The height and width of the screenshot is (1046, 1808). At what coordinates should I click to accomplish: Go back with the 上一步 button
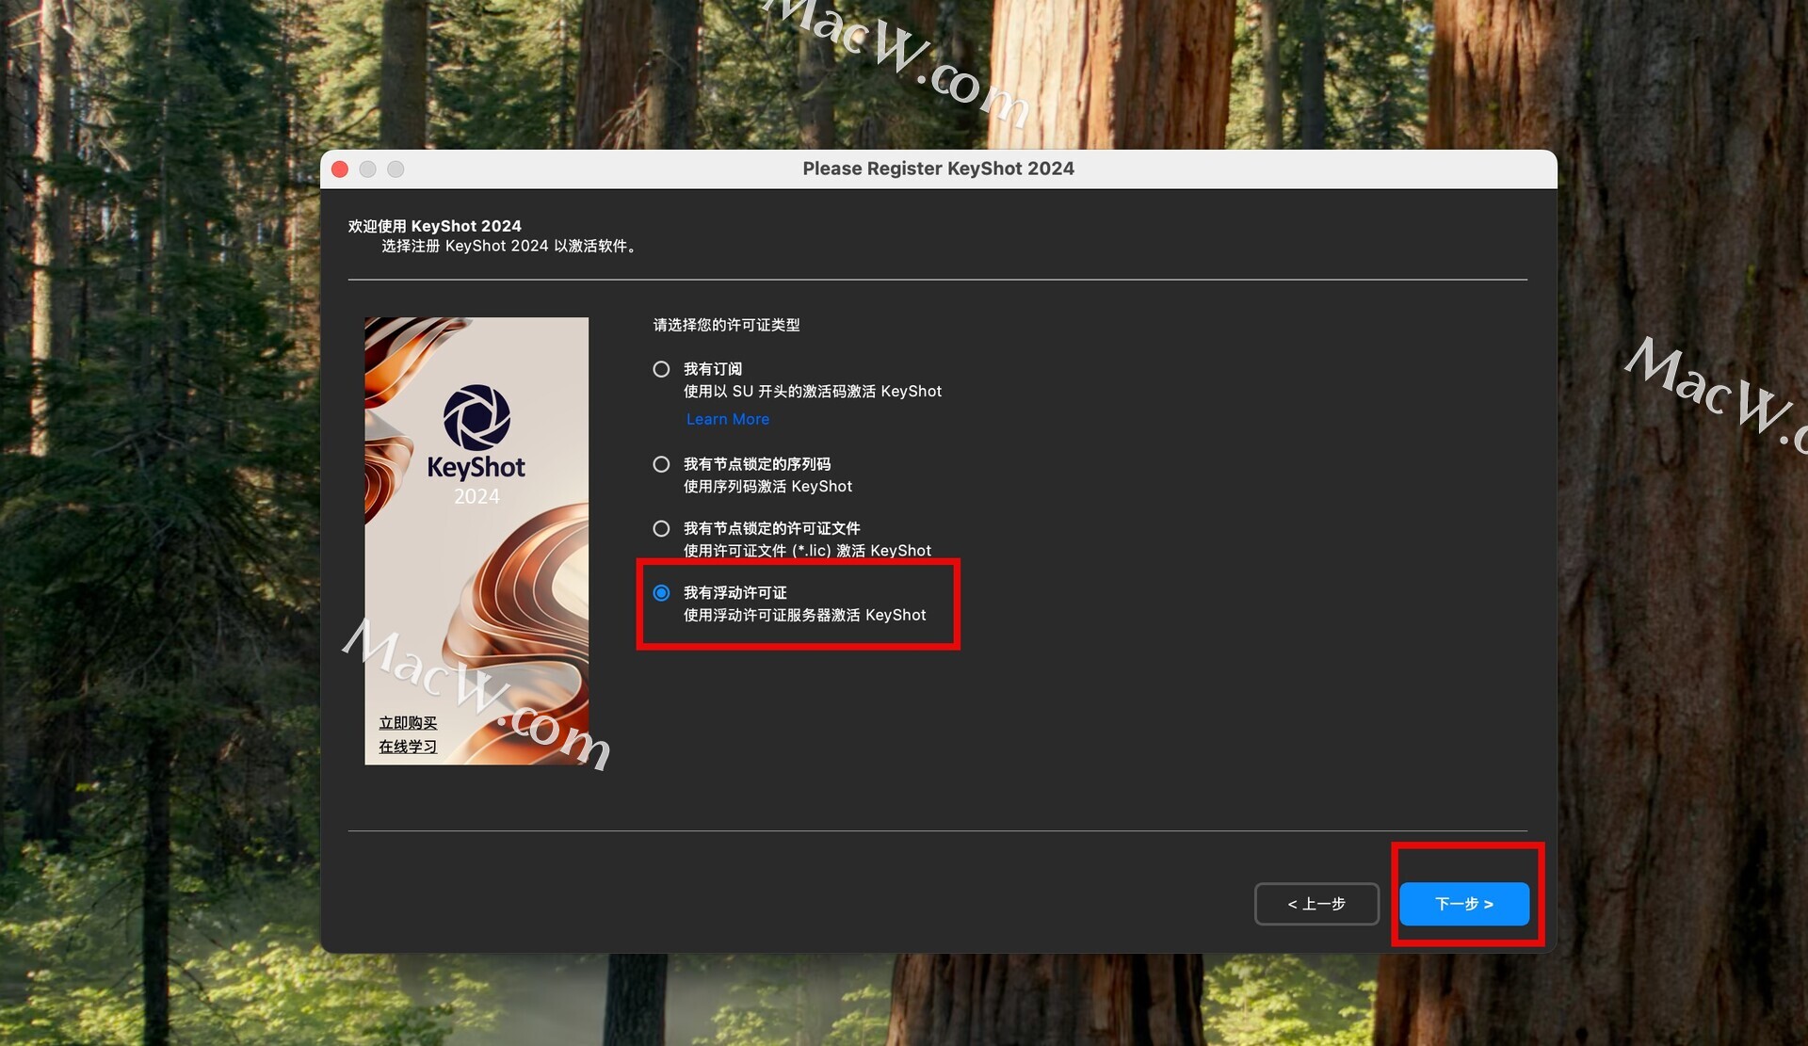pyautogui.click(x=1316, y=904)
